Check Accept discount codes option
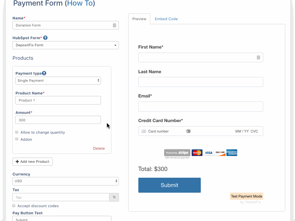Screen dimensions: 295x221 click(x=14, y=206)
